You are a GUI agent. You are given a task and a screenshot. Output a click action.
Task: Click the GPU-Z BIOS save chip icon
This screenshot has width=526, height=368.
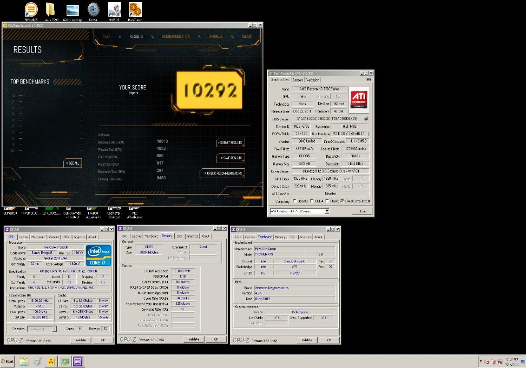click(366, 119)
